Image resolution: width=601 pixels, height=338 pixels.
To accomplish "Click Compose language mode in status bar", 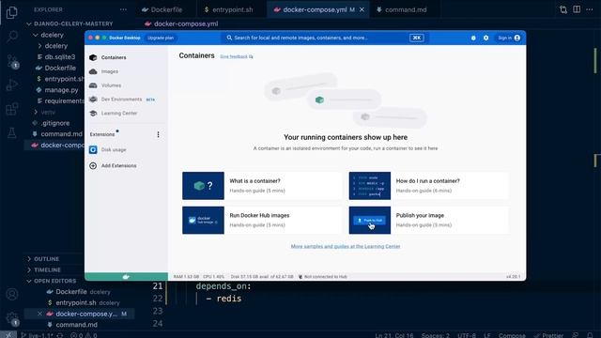I will (512, 335).
